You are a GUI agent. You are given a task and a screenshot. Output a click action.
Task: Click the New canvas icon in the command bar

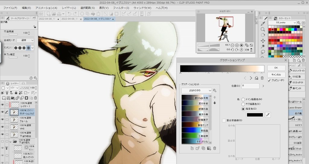(48, 14)
